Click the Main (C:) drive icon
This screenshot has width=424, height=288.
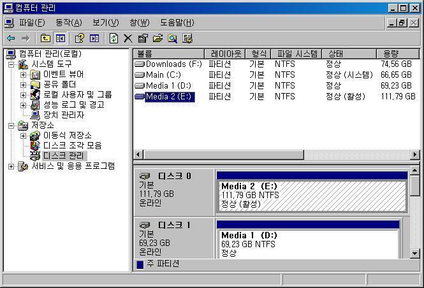tap(140, 75)
